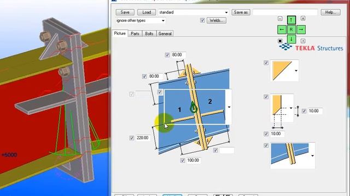Select stiffener side 2 in the picture list
The width and height of the screenshot is (350, 196).
(210, 102)
